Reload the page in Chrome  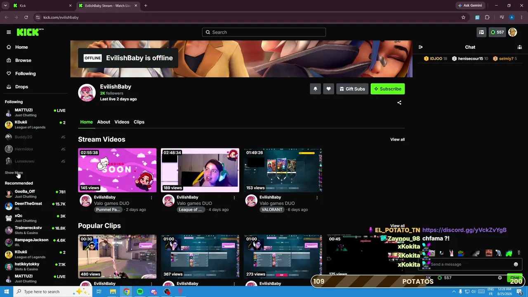[26, 17]
